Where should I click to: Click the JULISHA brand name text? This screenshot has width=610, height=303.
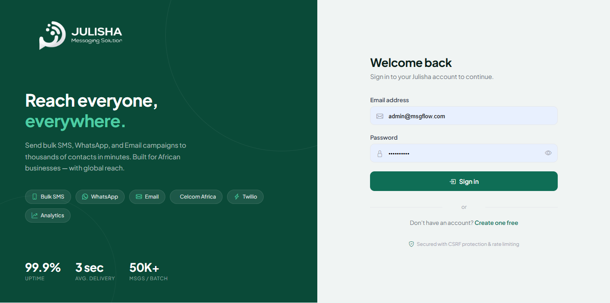pyautogui.click(x=97, y=31)
